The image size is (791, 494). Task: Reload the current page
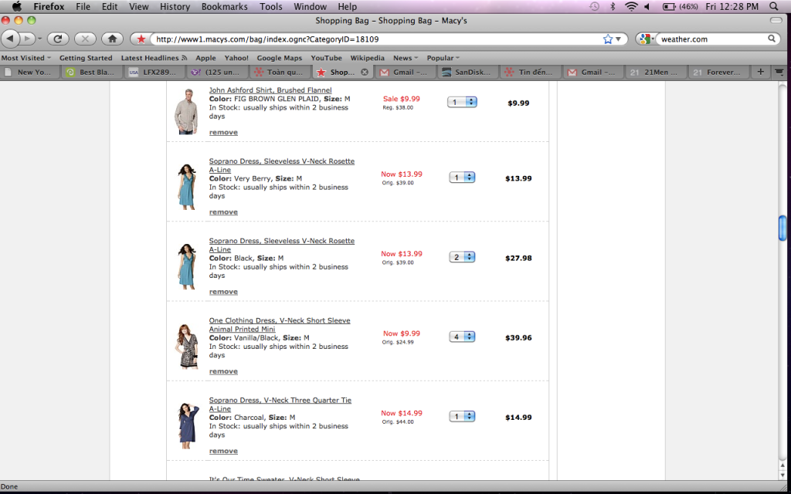click(x=58, y=39)
